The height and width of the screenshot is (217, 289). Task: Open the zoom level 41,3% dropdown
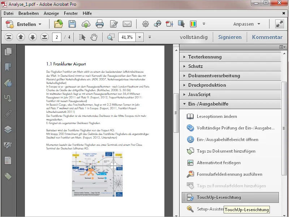coord(139,37)
